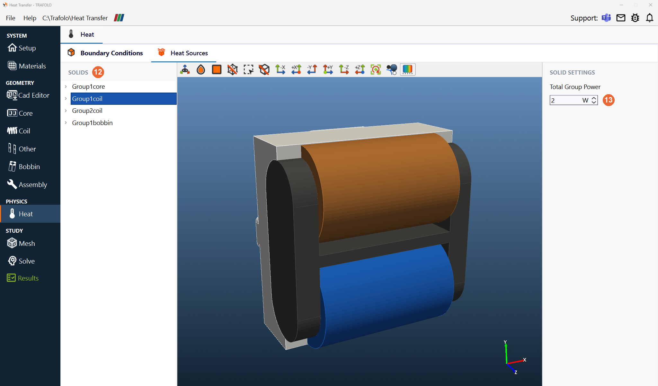
Task: Select Group2coil in solids list
Action: [x=87, y=111]
